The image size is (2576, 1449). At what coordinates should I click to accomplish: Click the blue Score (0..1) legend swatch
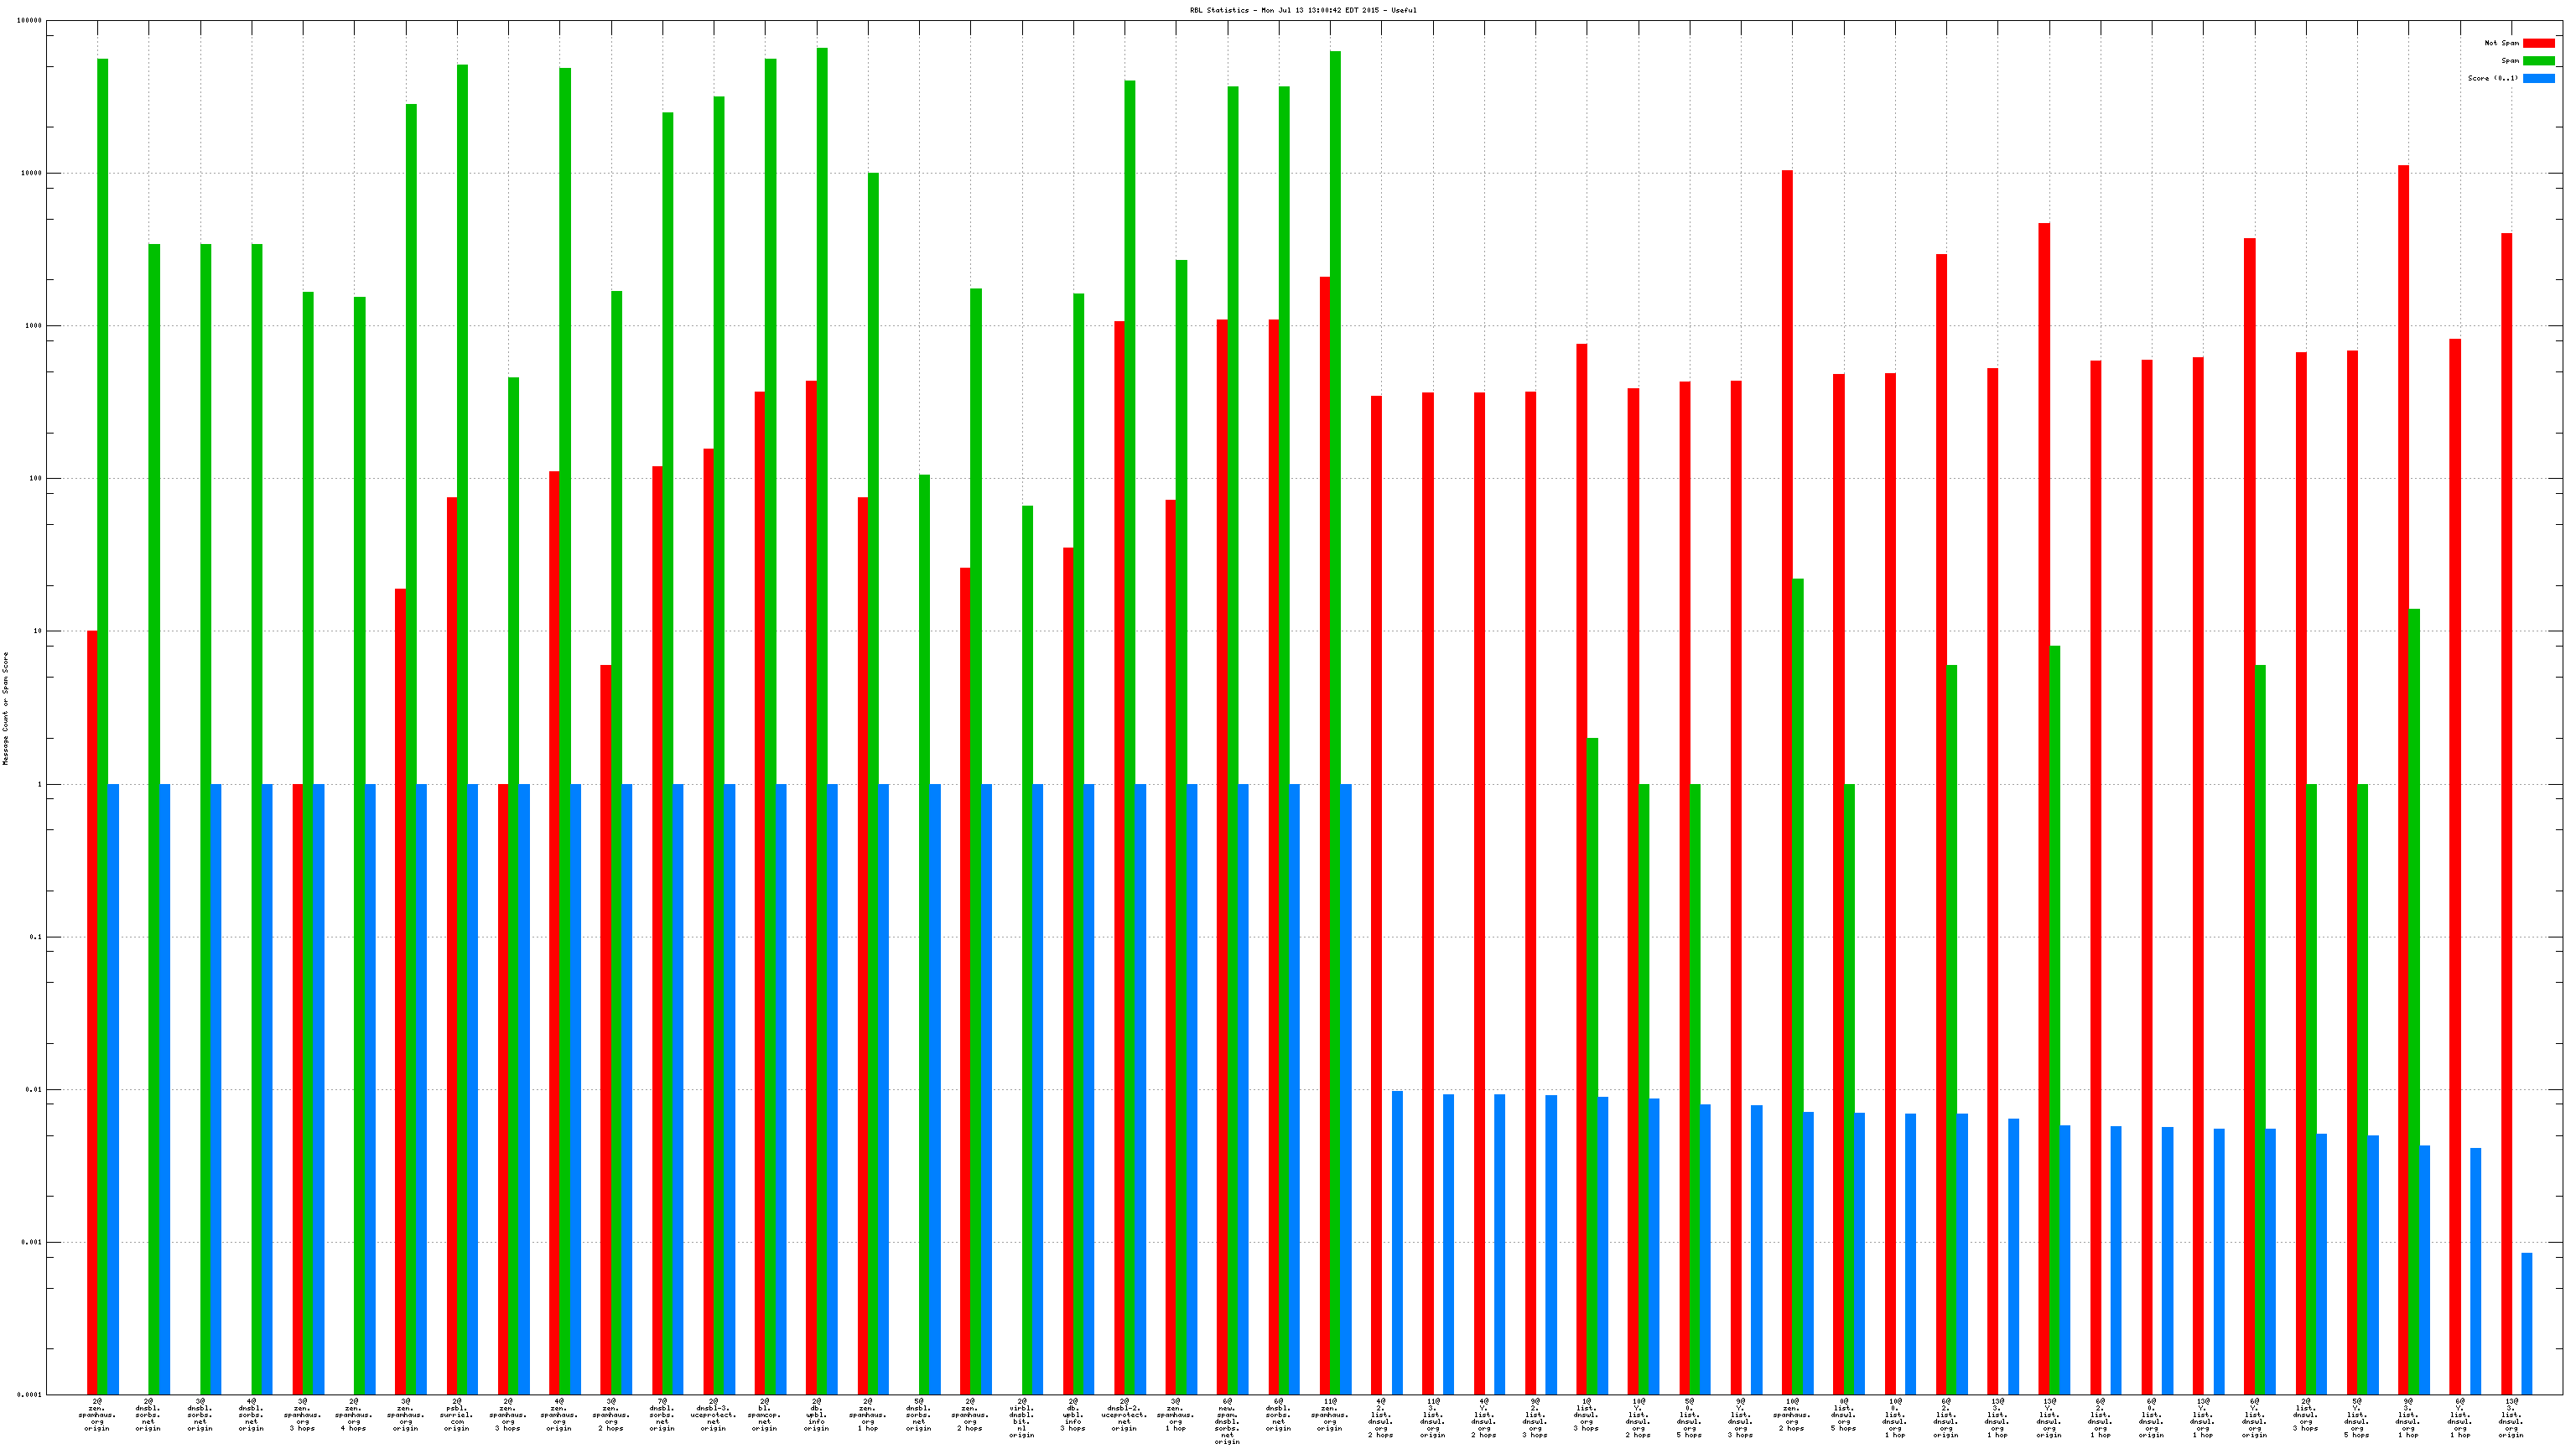click(x=2538, y=78)
